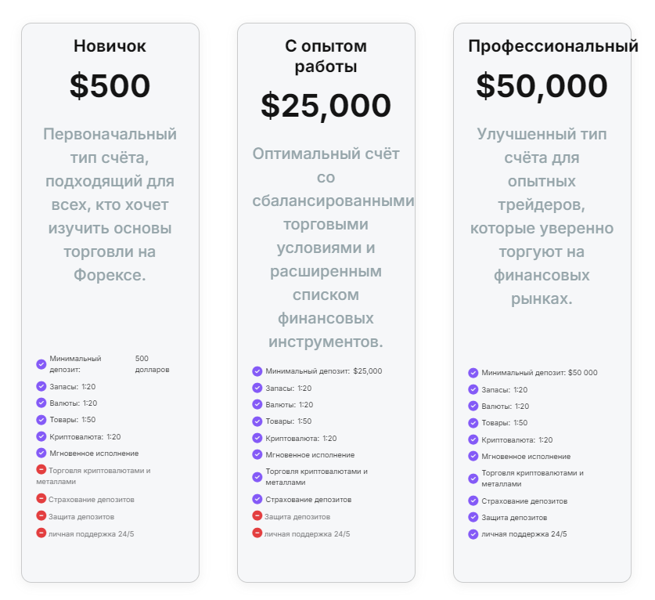Click check icon beside С опытом работы Страхование депозитов

pos(257,499)
